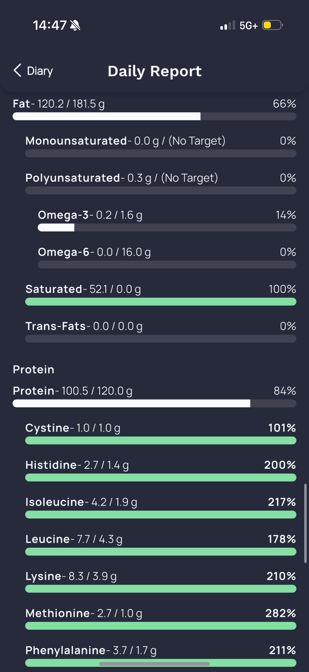This screenshot has width=309, height=672.
Task: Tap the green Saturated progress bar
Action: pyautogui.click(x=161, y=302)
